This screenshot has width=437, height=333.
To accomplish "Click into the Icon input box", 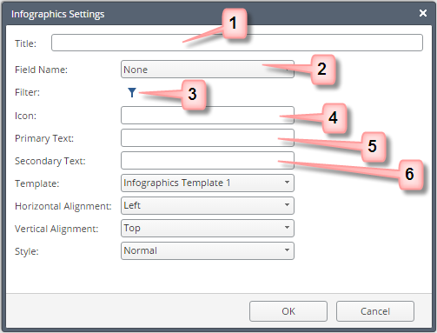I will 208,115.
